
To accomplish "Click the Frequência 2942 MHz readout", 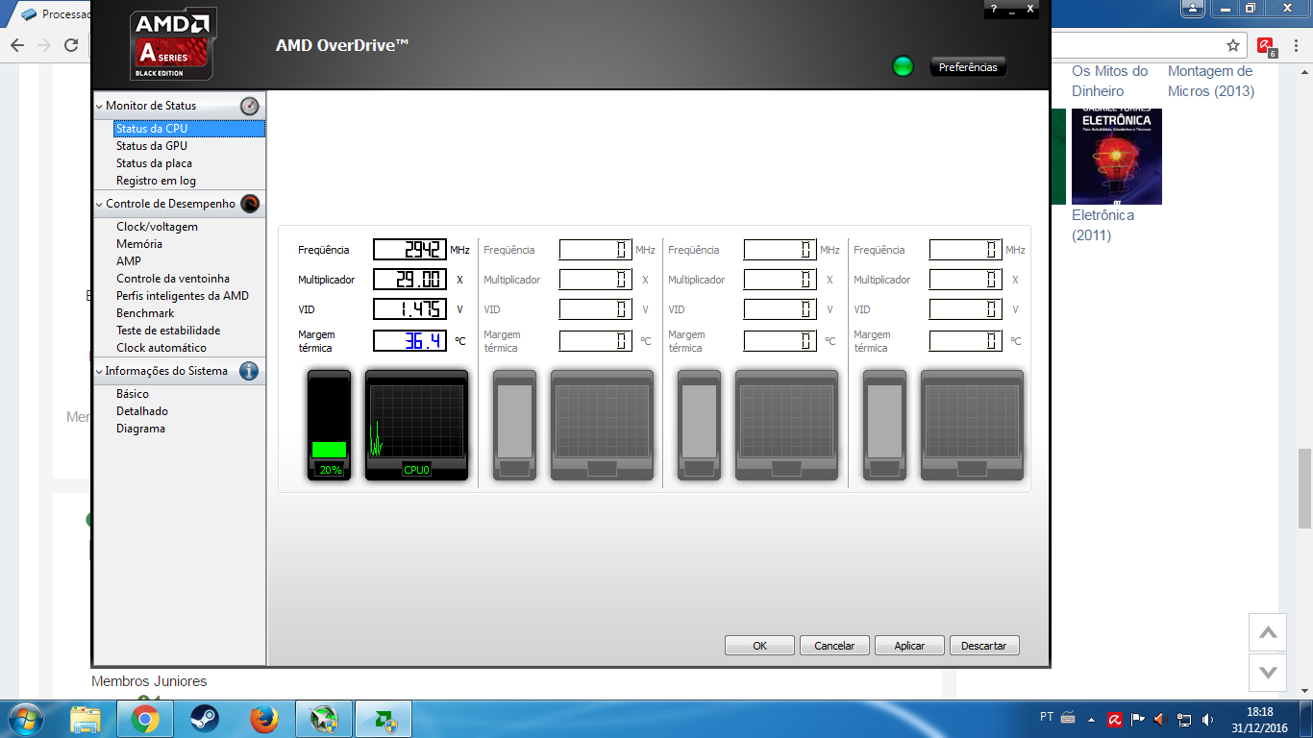I will [x=409, y=250].
